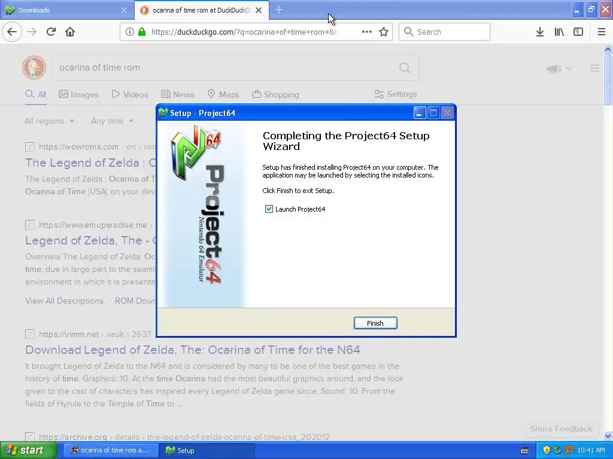Viewport: 613px width, 459px height.
Task: Select the All results tab
Action: pos(35,94)
